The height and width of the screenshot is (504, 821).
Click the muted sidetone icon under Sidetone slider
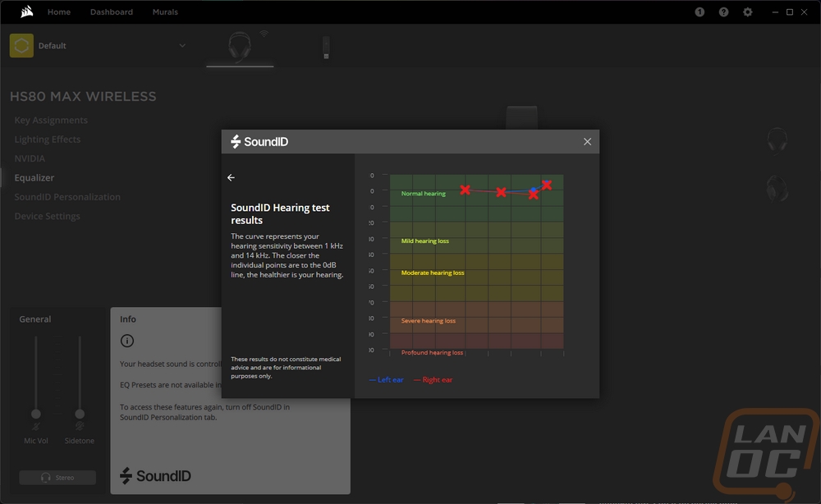80,427
